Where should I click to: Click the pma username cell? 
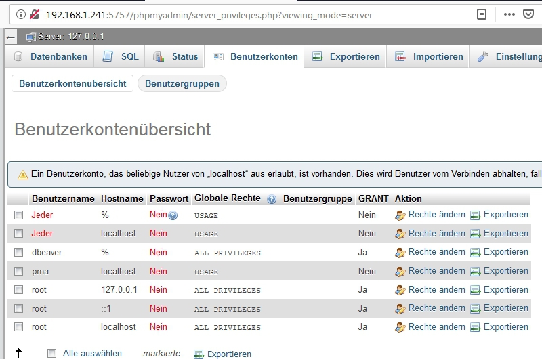point(40,272)
